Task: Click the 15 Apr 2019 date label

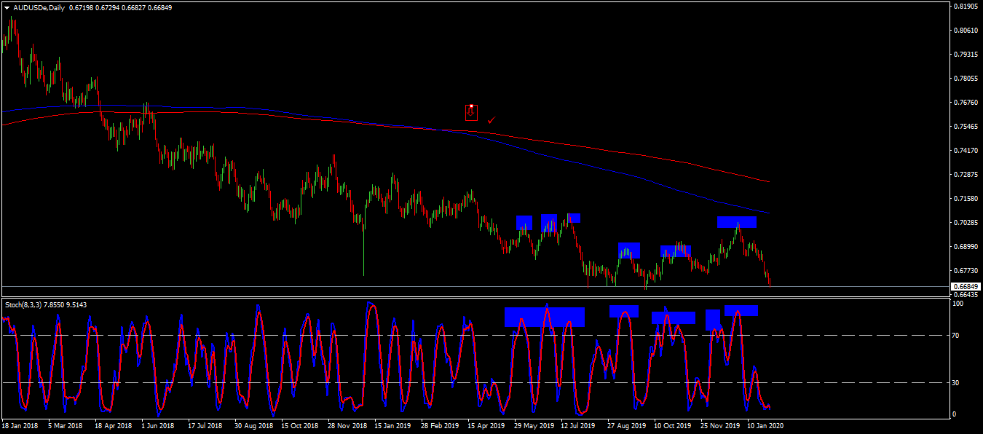Action: pos(486,425)
